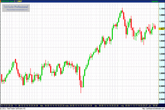Click the 1,0000 price level label
The image size is (165, 110).
[x=162, y=73]
